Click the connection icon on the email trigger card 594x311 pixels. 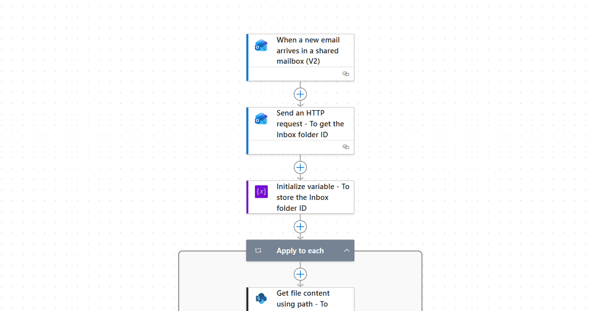pyautogui.click(x=346, y=74)
